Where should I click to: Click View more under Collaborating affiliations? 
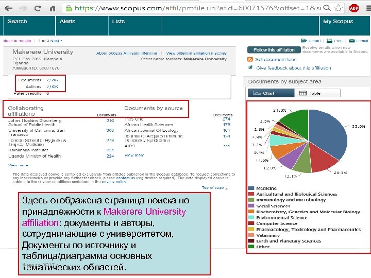18,165
